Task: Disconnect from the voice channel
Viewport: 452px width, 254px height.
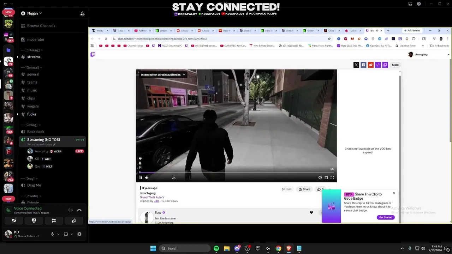Action: pos(79,210)
